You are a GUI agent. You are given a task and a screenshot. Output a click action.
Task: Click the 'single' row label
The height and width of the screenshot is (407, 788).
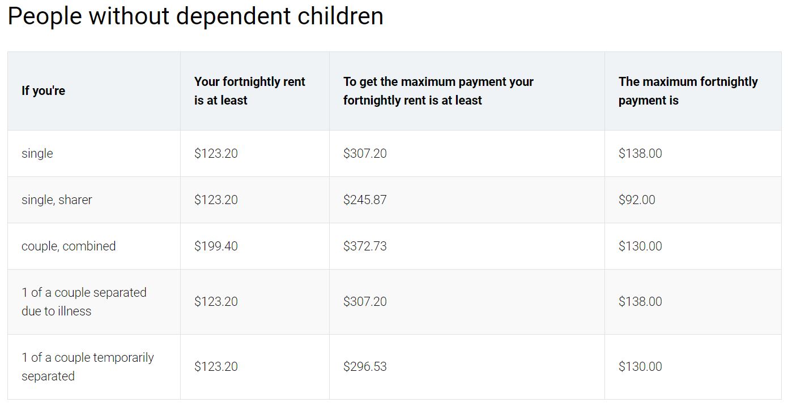(x=37, y=153)
